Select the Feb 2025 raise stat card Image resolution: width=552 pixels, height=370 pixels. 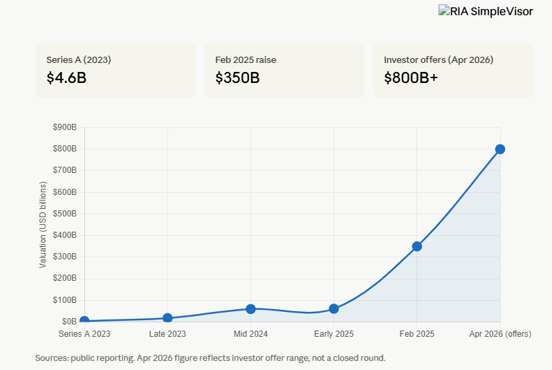tap(284, 71)
